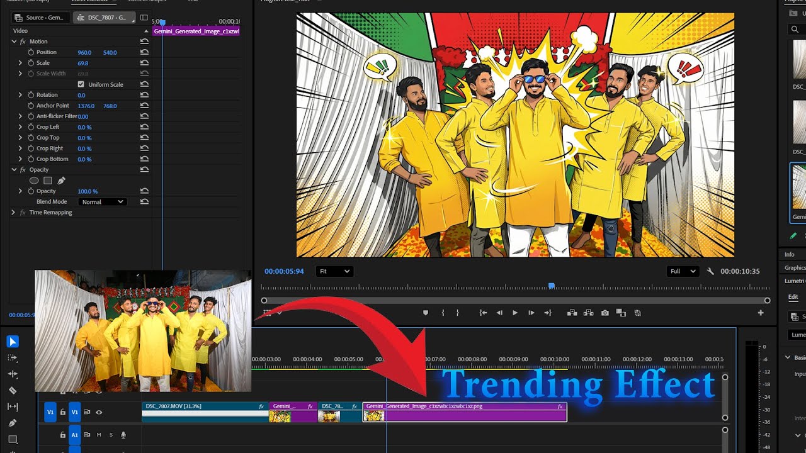The width and height of the screenshot is (806, 453).
Task: Click the Opacity value 100.0 %
Action: click(x=88, y=191)
